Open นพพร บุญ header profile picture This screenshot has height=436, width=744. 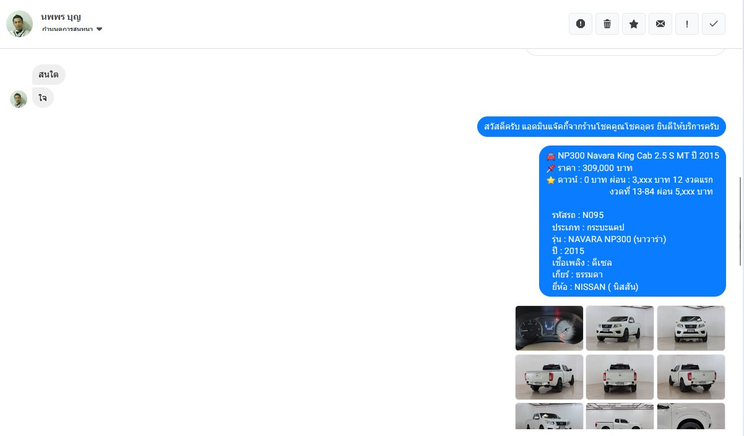tap(19, 24)
